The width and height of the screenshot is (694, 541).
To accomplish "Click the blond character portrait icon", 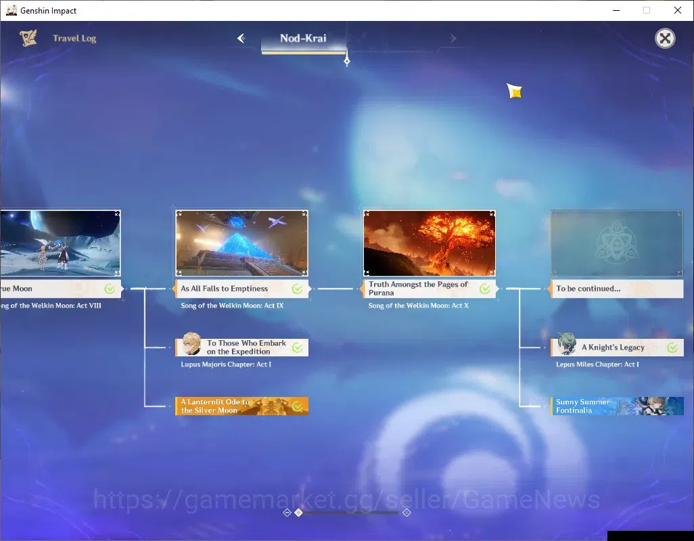I will (x=191, y=344).
